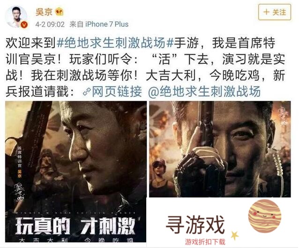Image resolution: width=299 pixels, height=248 pixels.
Task: Click the plus icon in 关注 button
Action: pos(266,12)
